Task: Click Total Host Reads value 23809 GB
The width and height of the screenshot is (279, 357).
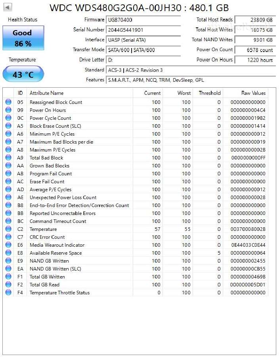Action: pyautogui.click(x=255, y=20)
